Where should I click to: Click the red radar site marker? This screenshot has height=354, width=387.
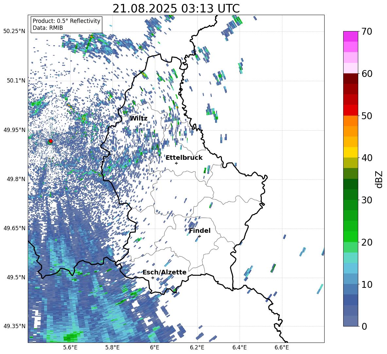point(51,141)
